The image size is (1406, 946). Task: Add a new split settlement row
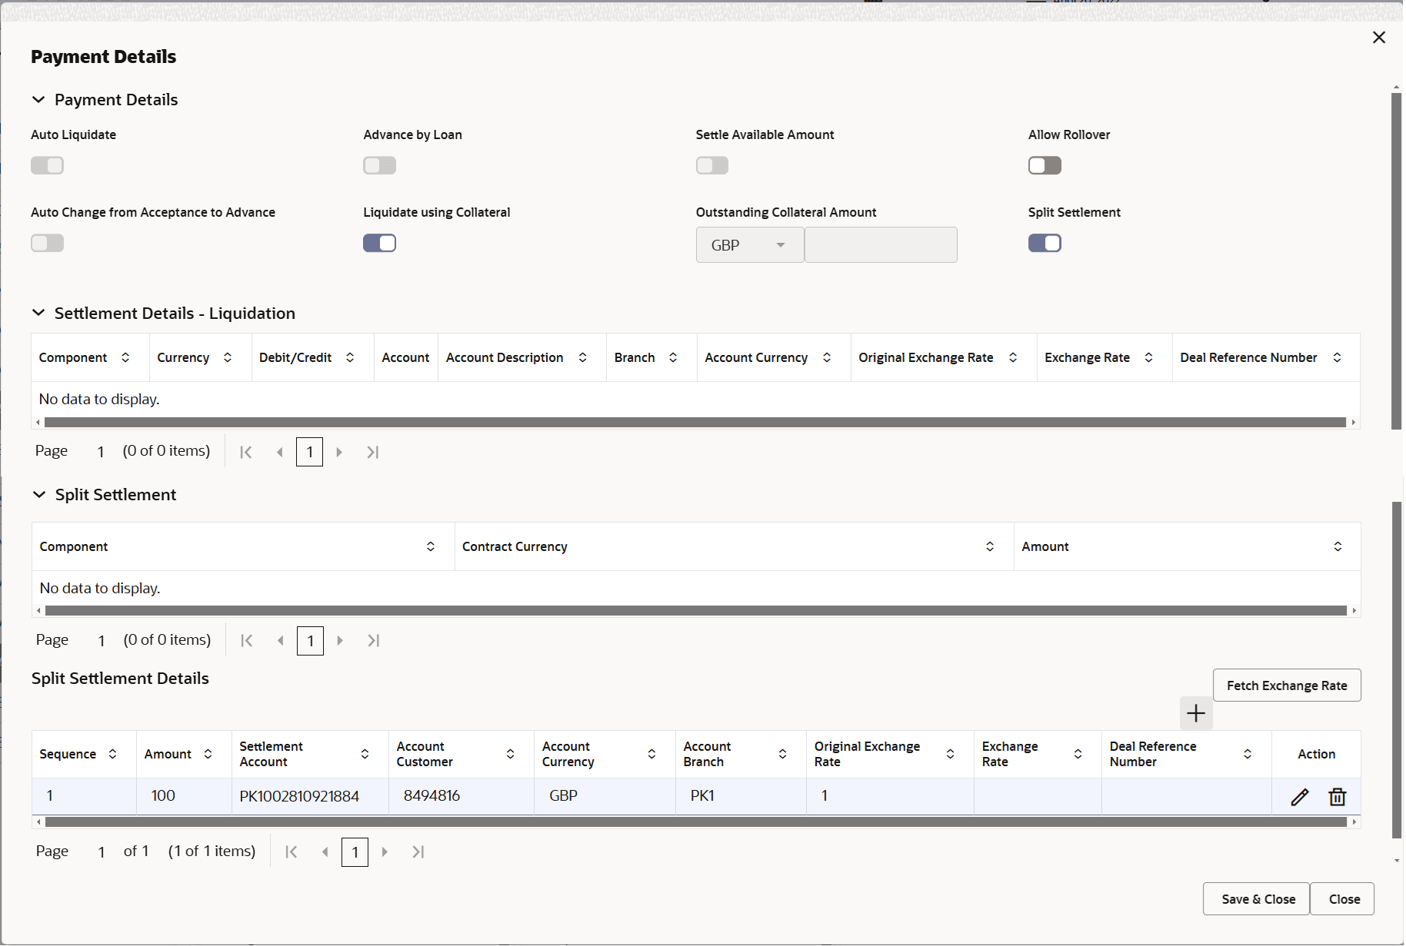click(x=1195, y=713)
